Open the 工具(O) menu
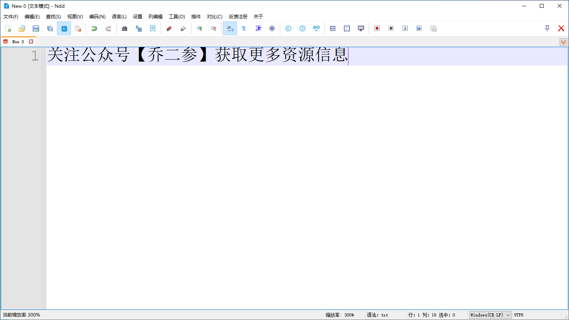Image resolution: width=569 pixels, height=320 pixels. 177,17
